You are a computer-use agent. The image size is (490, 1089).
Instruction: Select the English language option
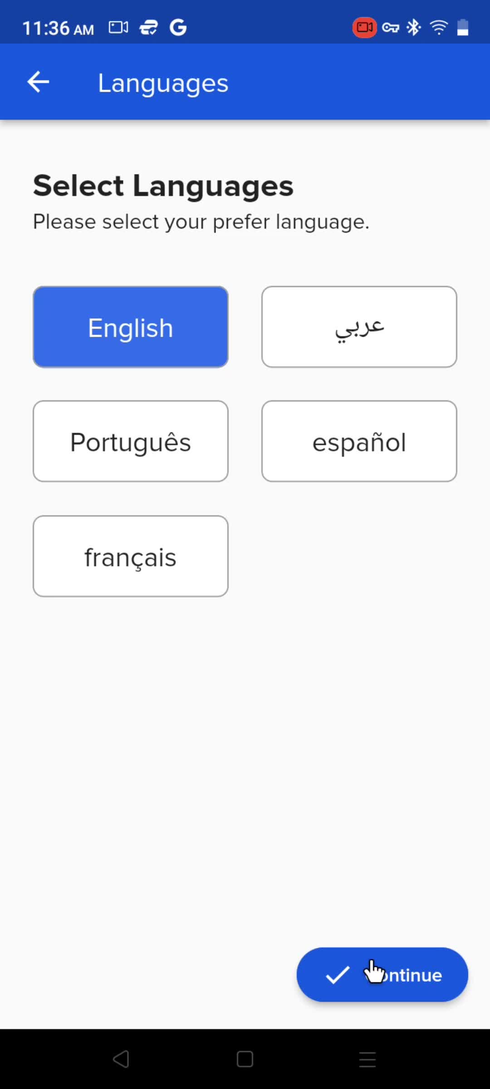131,327
